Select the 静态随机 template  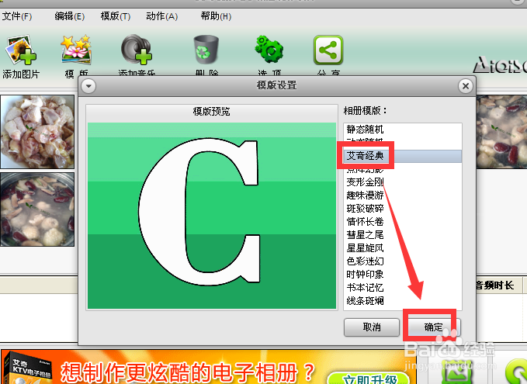coord(403,130)
